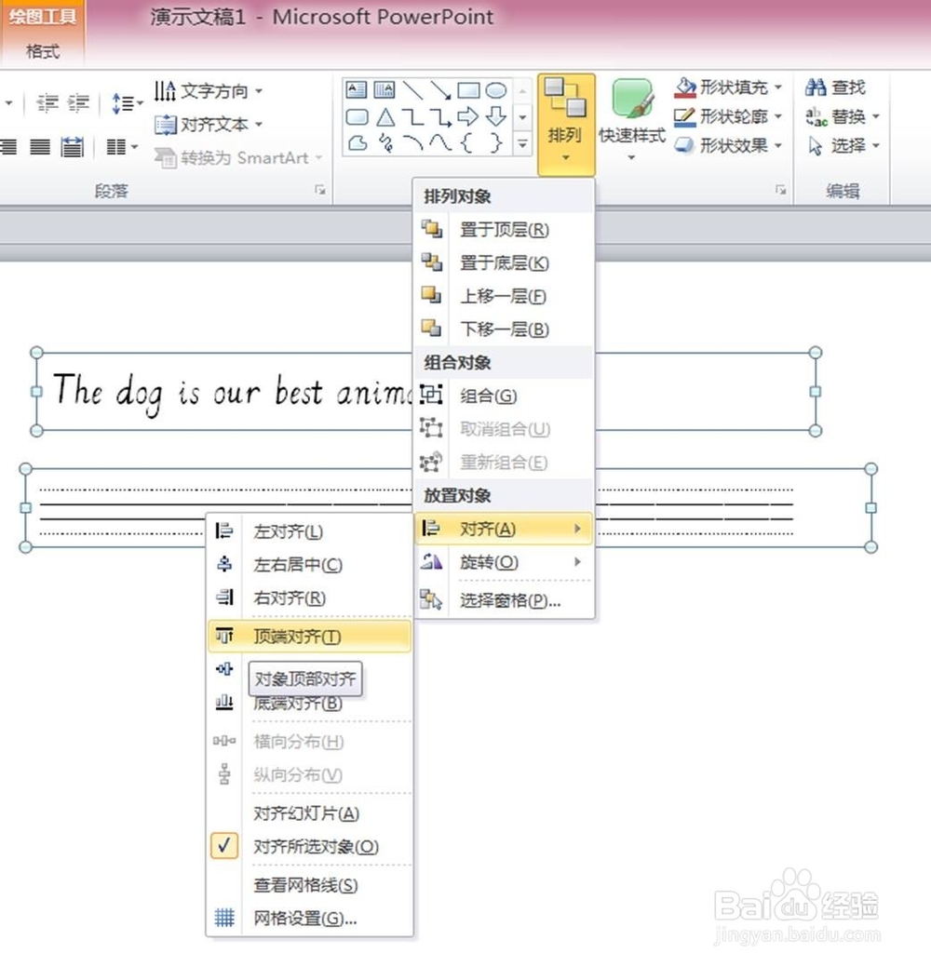Open paragraph dialog launcher
The height and width of the screenshot is (967, 931).
pos(319,190)
